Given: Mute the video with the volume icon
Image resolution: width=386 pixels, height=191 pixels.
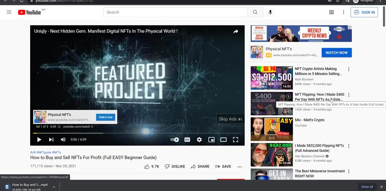Looking at the screenshot, I should tap(63, 139).
